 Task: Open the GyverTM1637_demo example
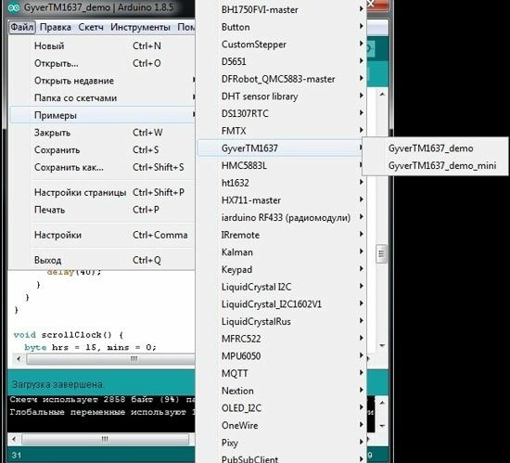pyautogui.click(x=430, y=148)
